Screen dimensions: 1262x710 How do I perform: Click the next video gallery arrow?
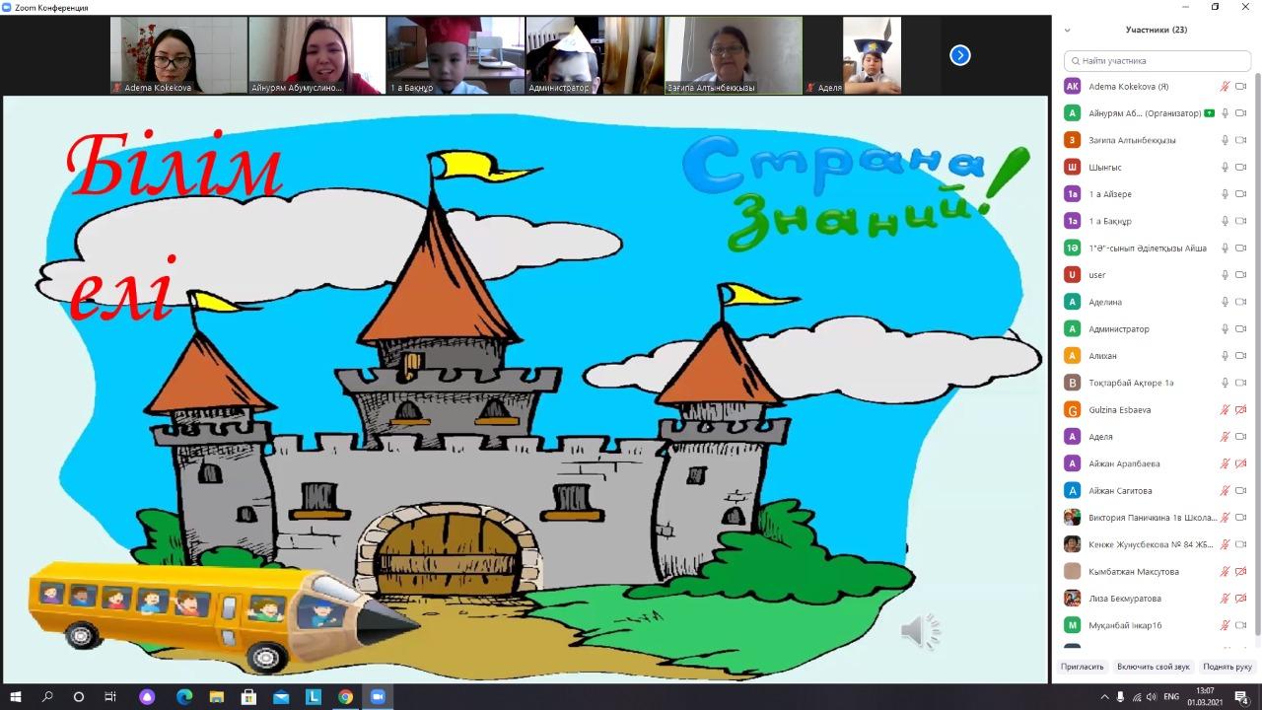pos(959,55)
